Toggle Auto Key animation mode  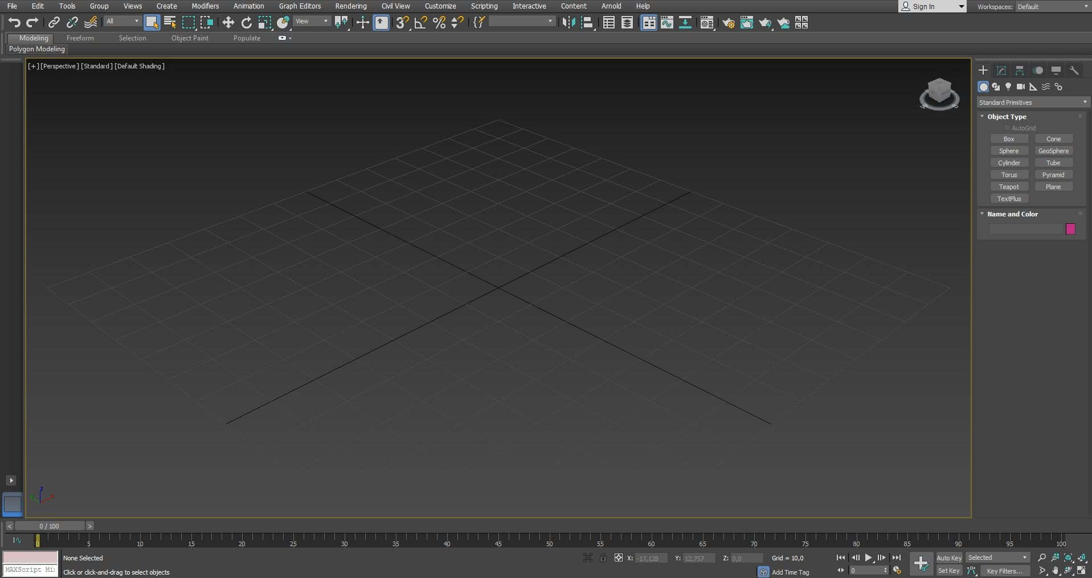tap(948, 558)
